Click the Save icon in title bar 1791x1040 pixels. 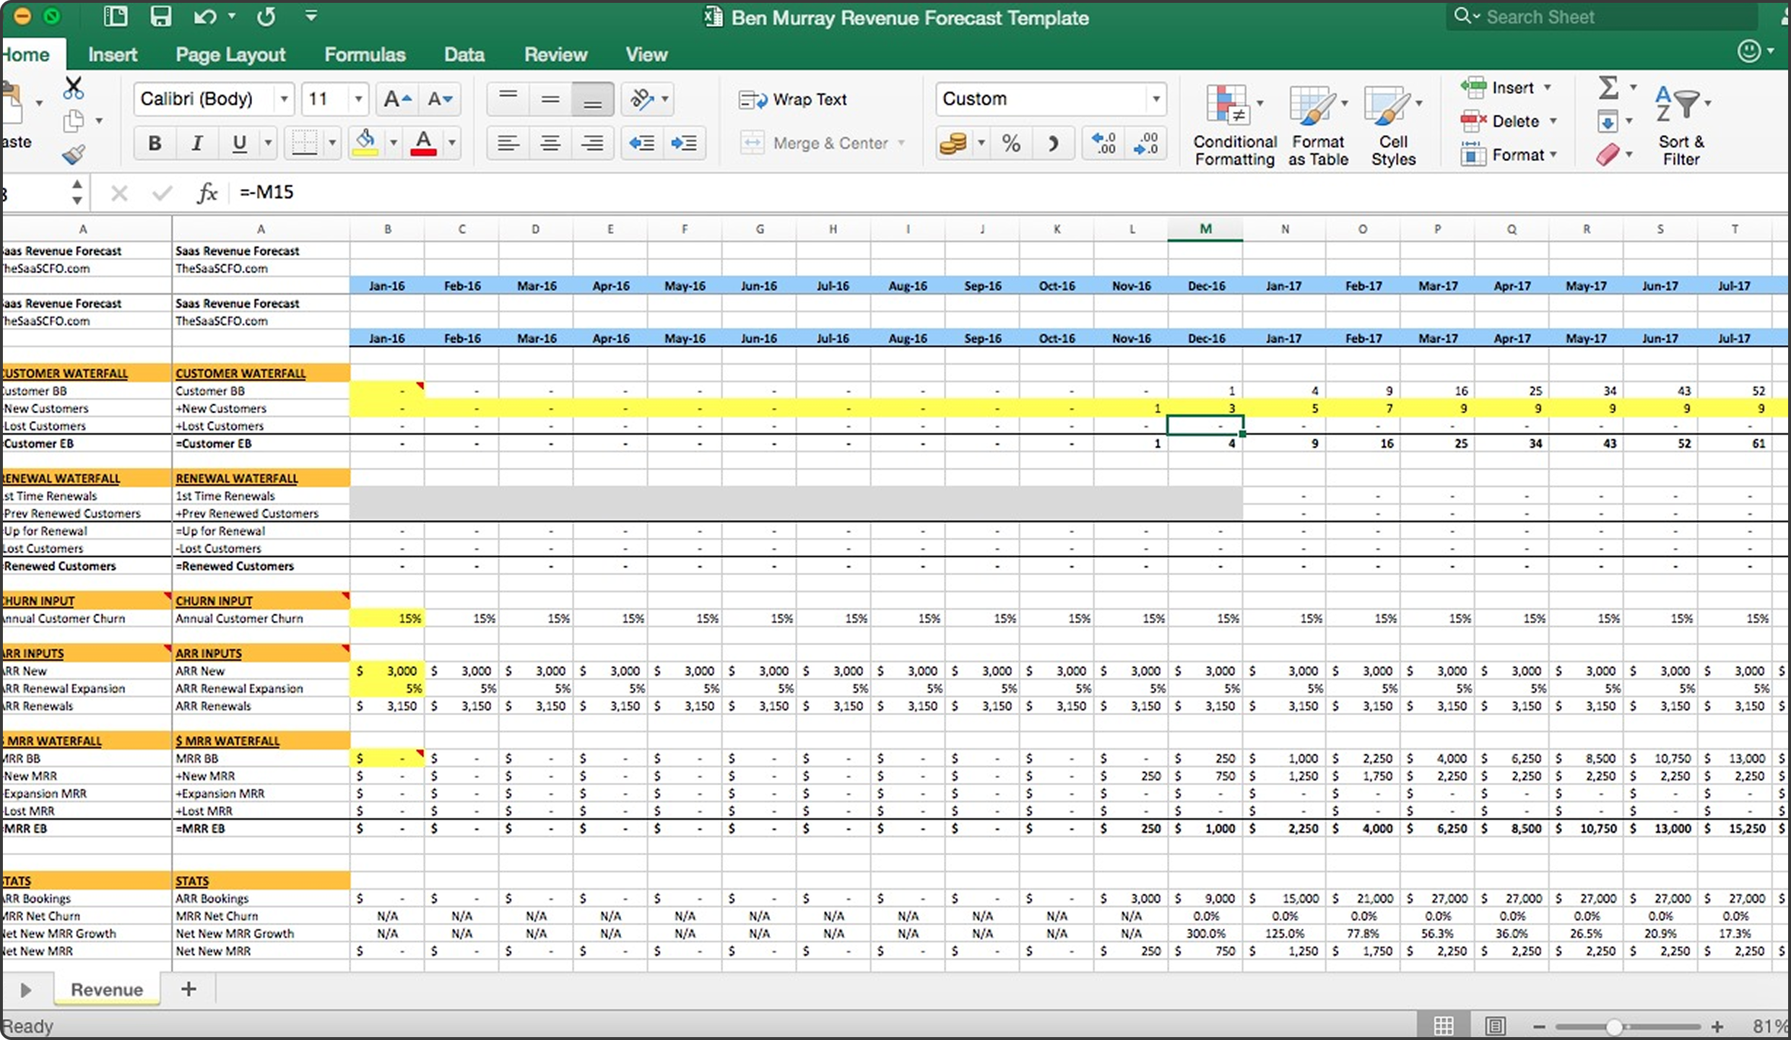(x=160, y=17)
